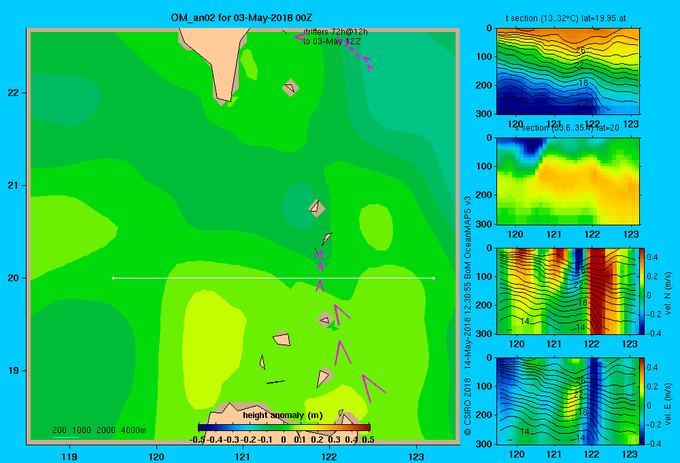Select longitude label 120 under the main map
This screenshot has height=463, width=680.
pyautogui.click(x=156, y=456)
